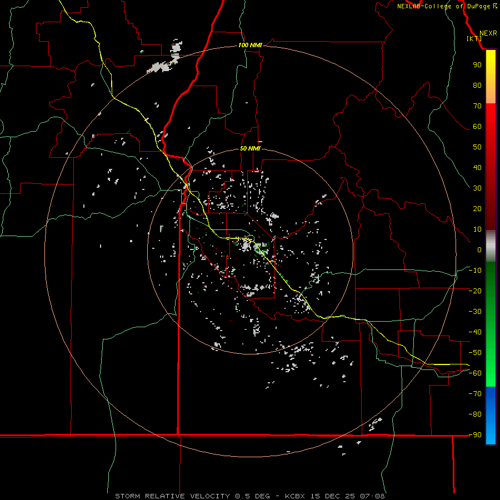Screen dimensions: 500x500
Task: Click the '50 NMI' range ring label
Action: 250,148
